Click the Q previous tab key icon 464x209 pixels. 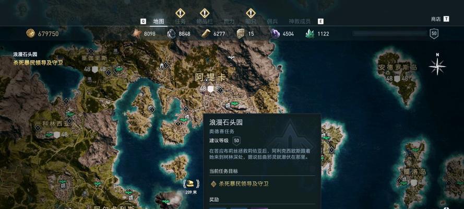pos(143,21)
